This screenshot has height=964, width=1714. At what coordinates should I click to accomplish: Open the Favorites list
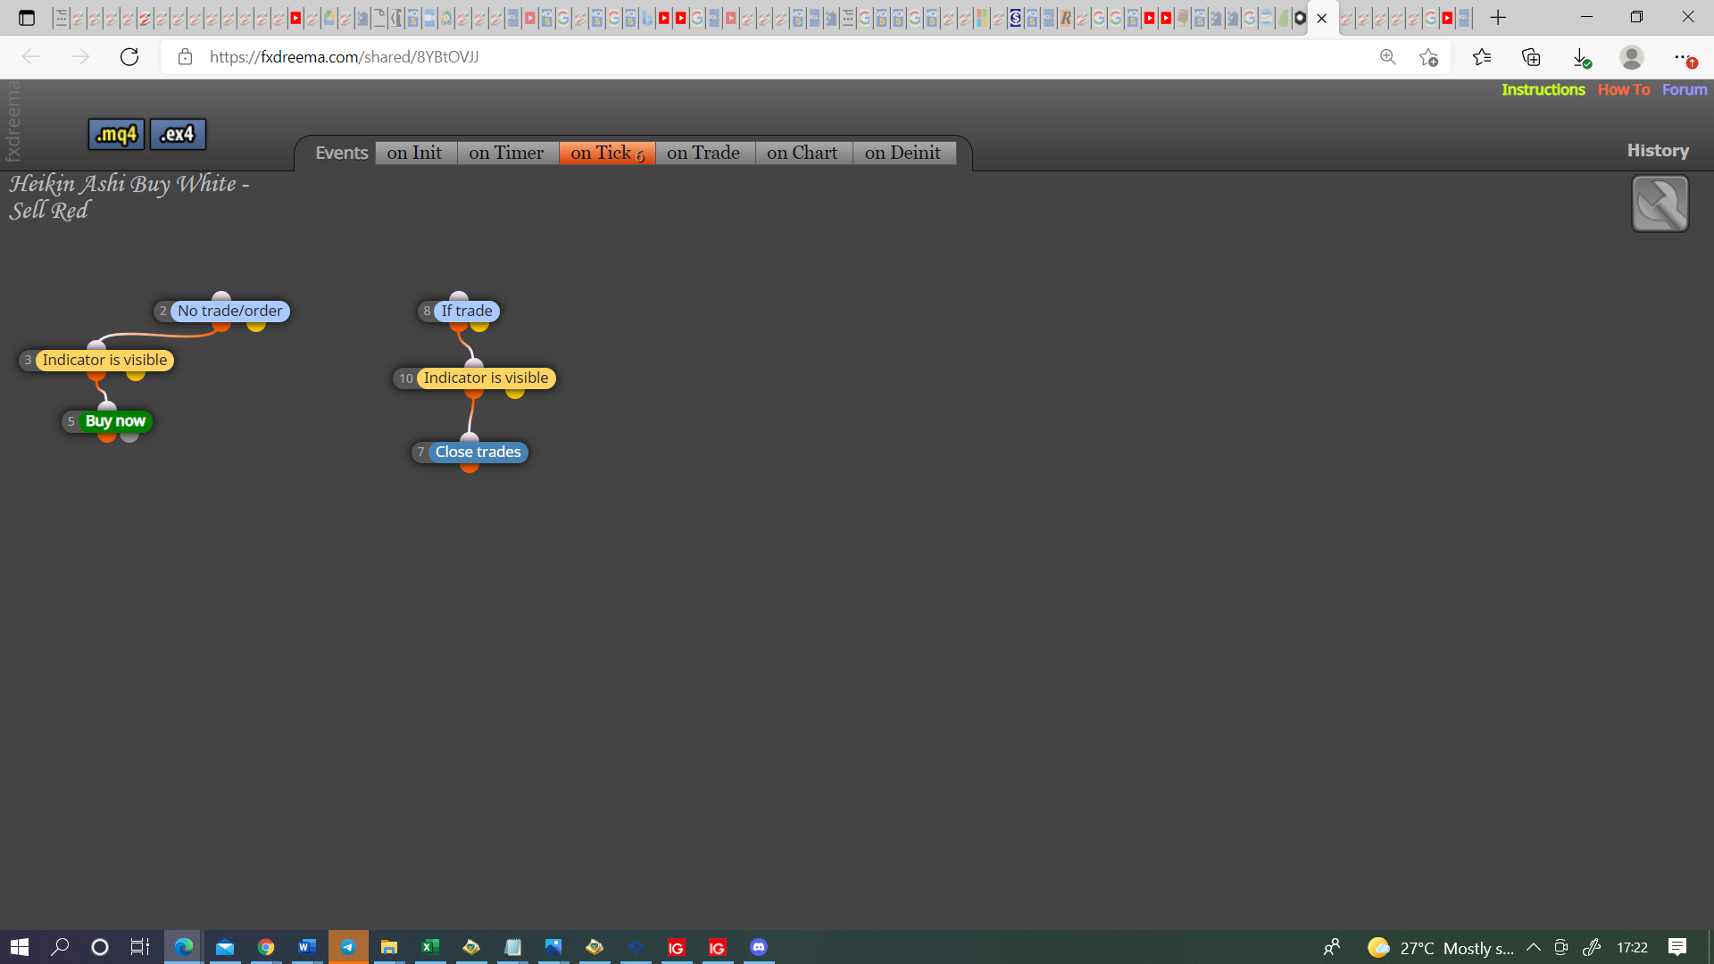click(1482, 57)
